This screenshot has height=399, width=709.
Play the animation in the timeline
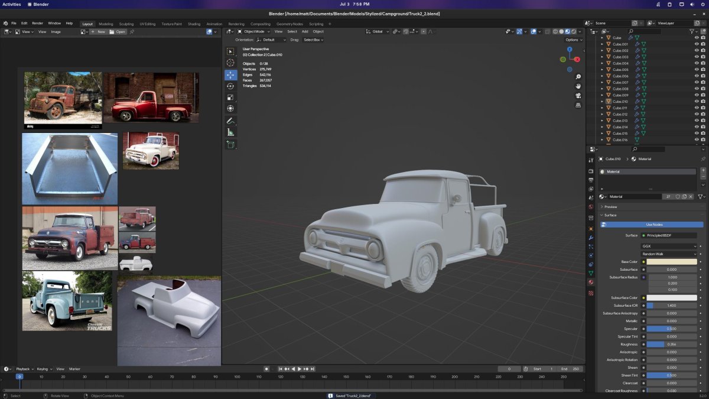click(300, 369)
